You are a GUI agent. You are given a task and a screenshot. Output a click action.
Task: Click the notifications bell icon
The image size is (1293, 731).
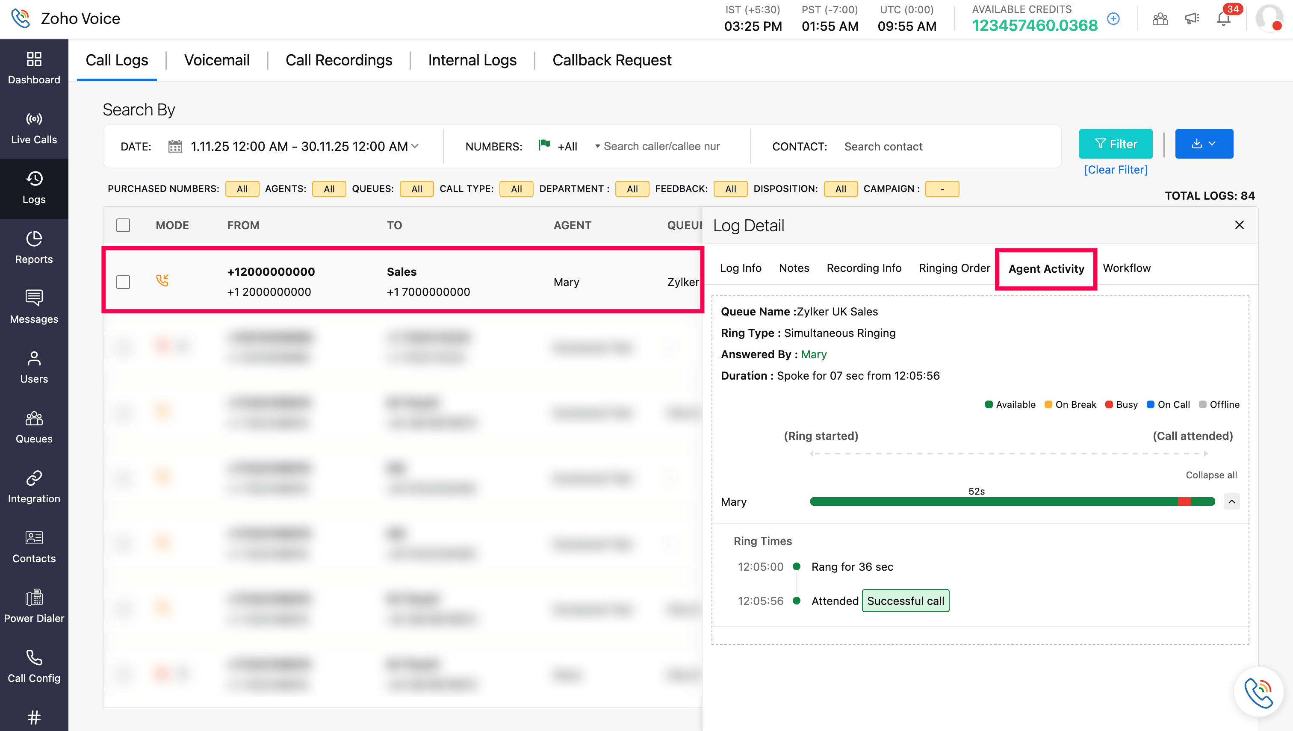(1223, 19)
